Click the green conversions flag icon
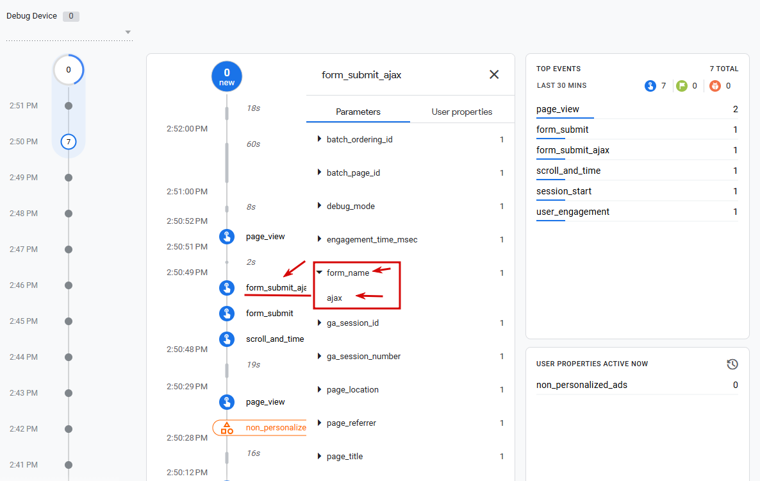The height and width of the screenshot is (481, 760). 681,86
